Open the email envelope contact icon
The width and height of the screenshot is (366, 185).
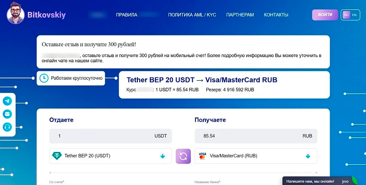[7, 114]
